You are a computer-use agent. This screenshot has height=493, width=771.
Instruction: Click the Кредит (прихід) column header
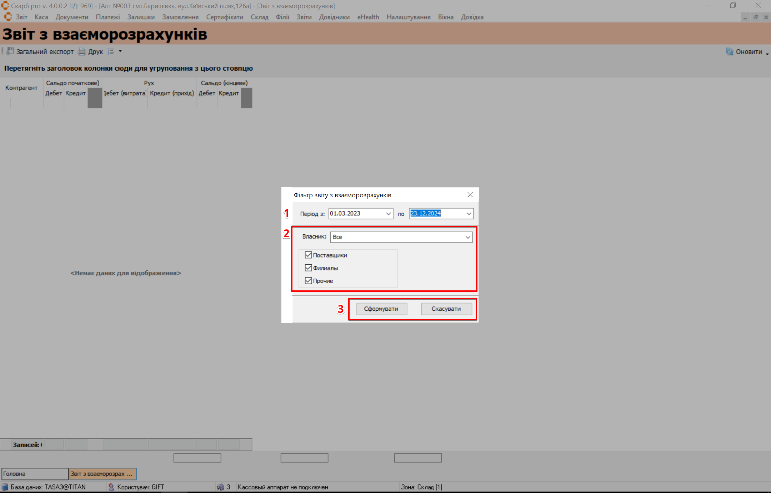pos(172,93)
